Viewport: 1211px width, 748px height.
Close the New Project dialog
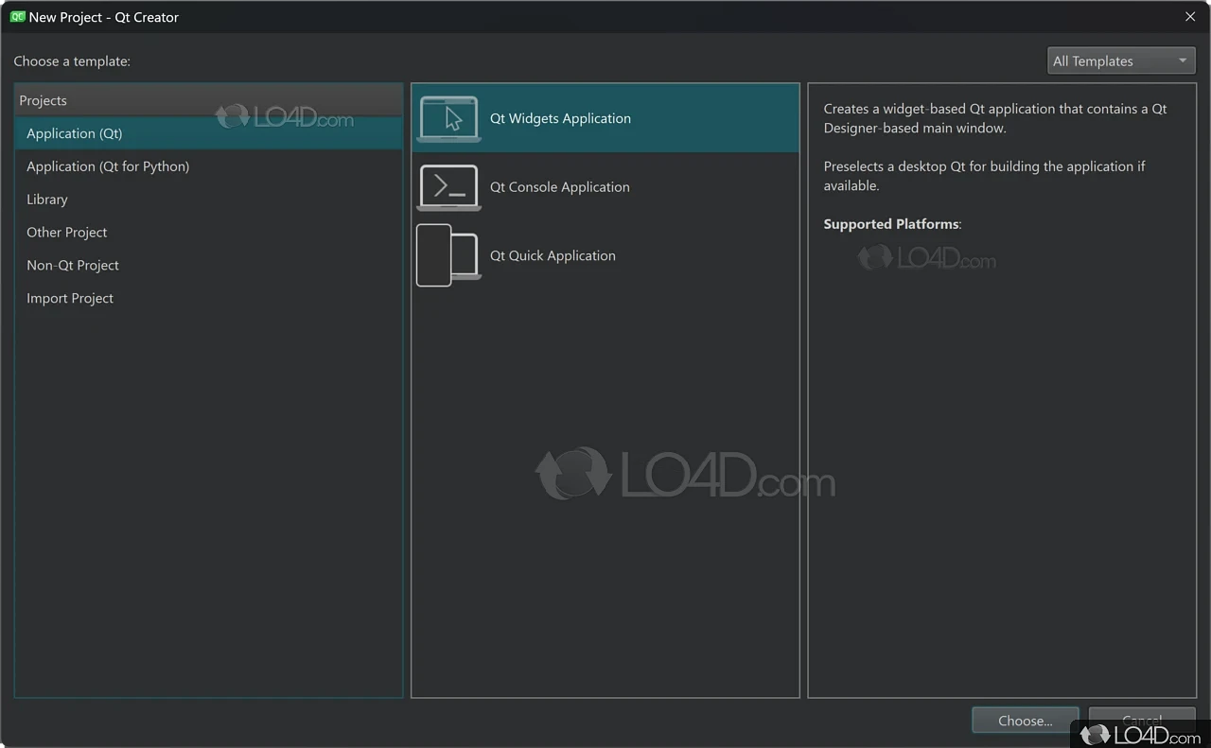1189,16
